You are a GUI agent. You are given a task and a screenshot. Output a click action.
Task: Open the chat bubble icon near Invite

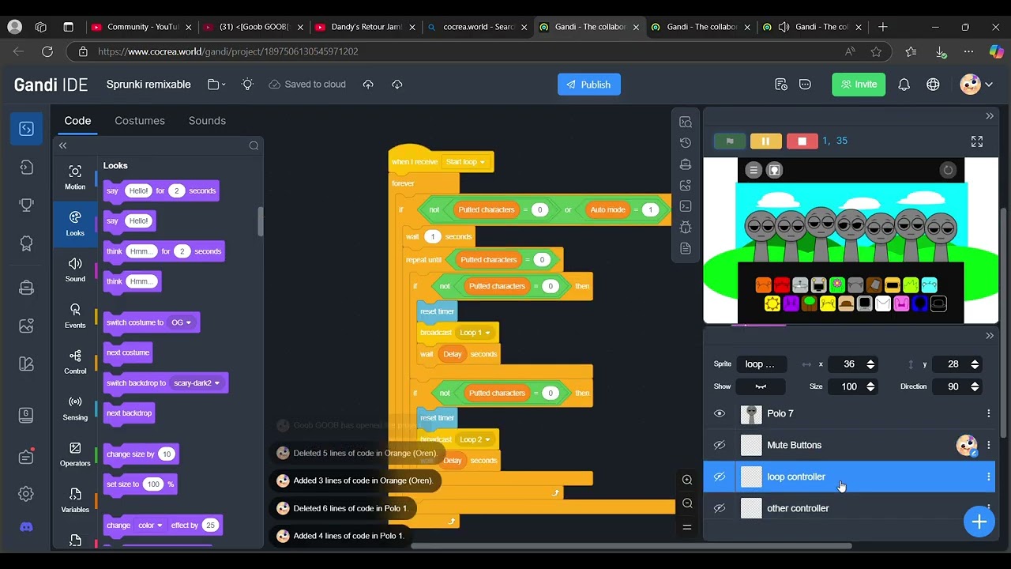tap(806, 85)
